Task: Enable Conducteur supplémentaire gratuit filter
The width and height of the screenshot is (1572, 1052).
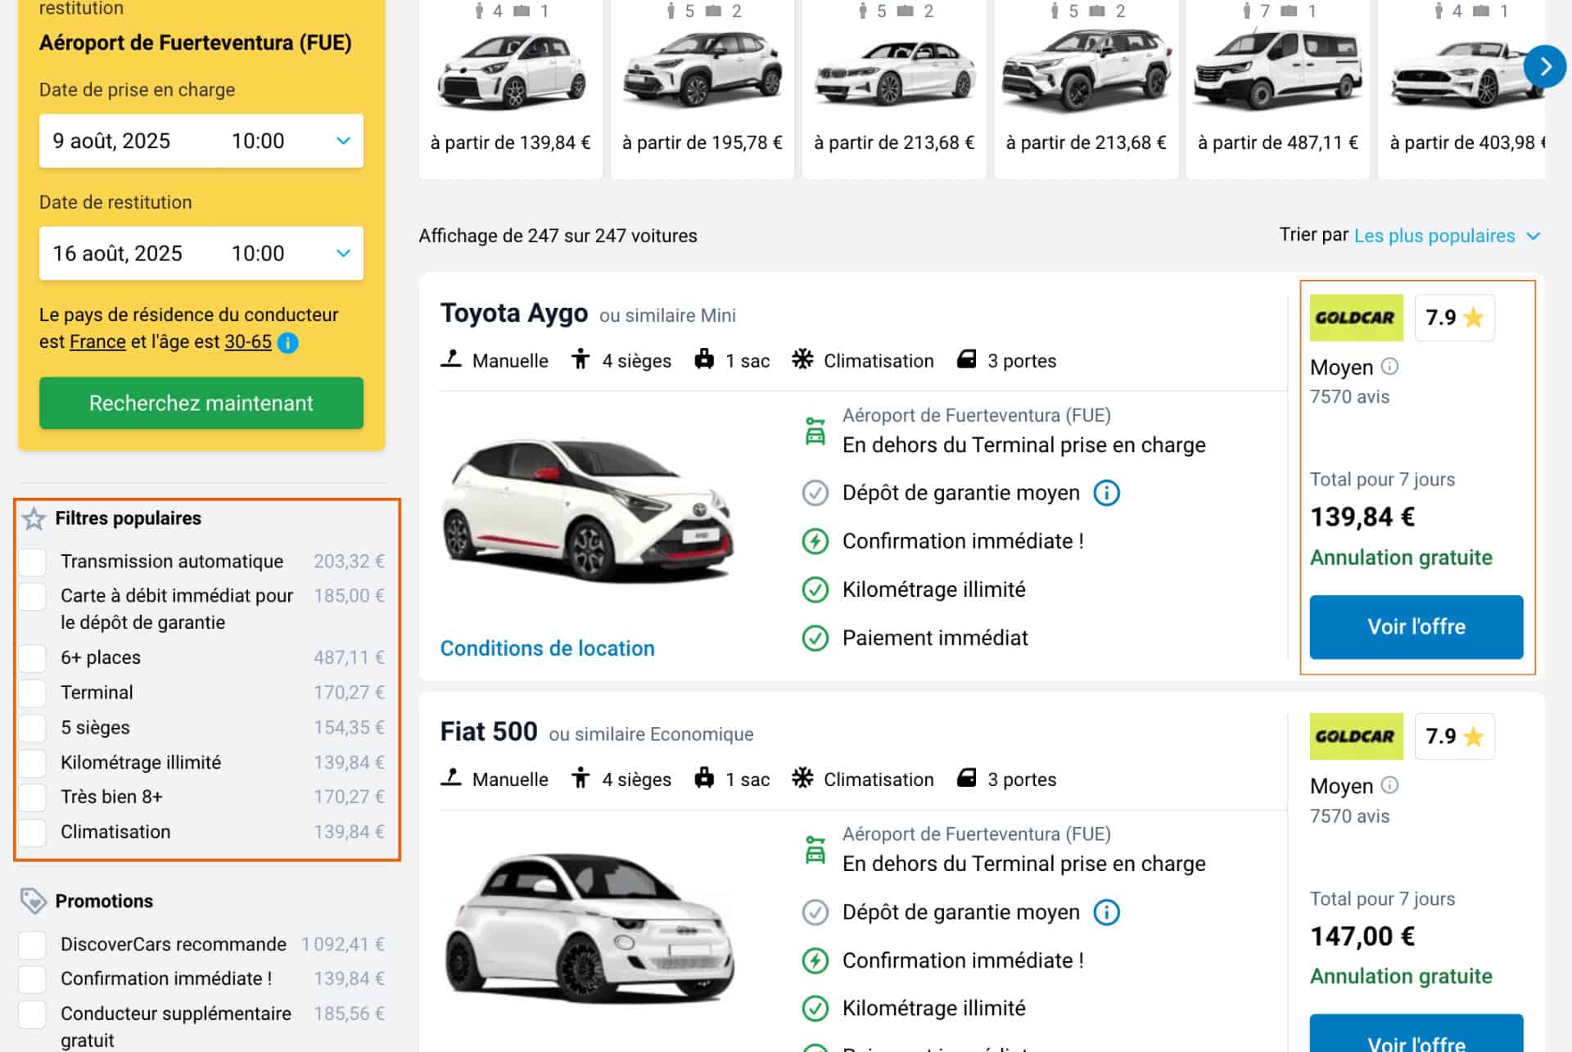Action: (x=33, y=1014)
